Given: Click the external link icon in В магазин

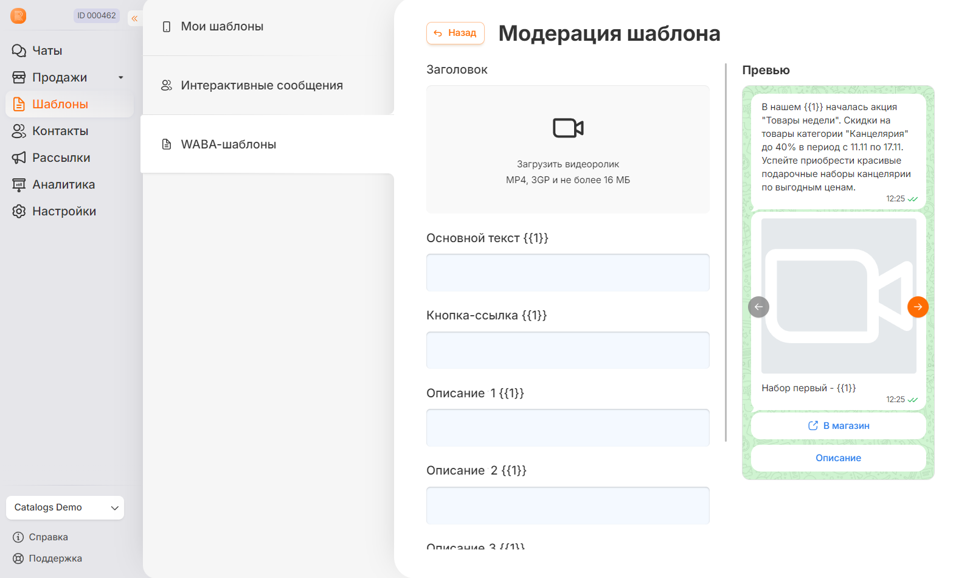Looking at the screenshot, I should (x=813, y=426).
